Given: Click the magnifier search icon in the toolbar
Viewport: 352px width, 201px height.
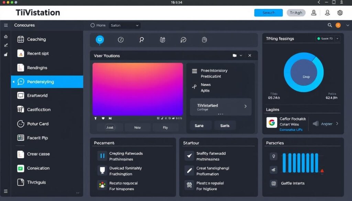Looking at the screenshot, I should coord(142,40).
